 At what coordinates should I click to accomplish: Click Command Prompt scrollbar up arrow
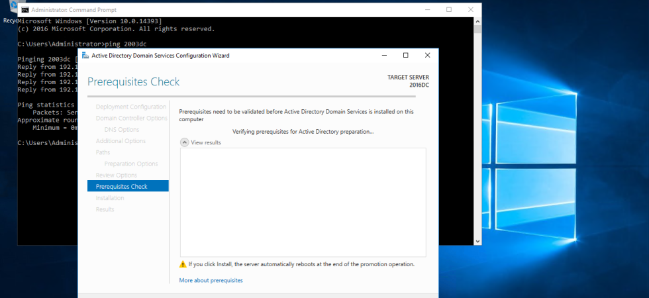click(x=477, y=21)
